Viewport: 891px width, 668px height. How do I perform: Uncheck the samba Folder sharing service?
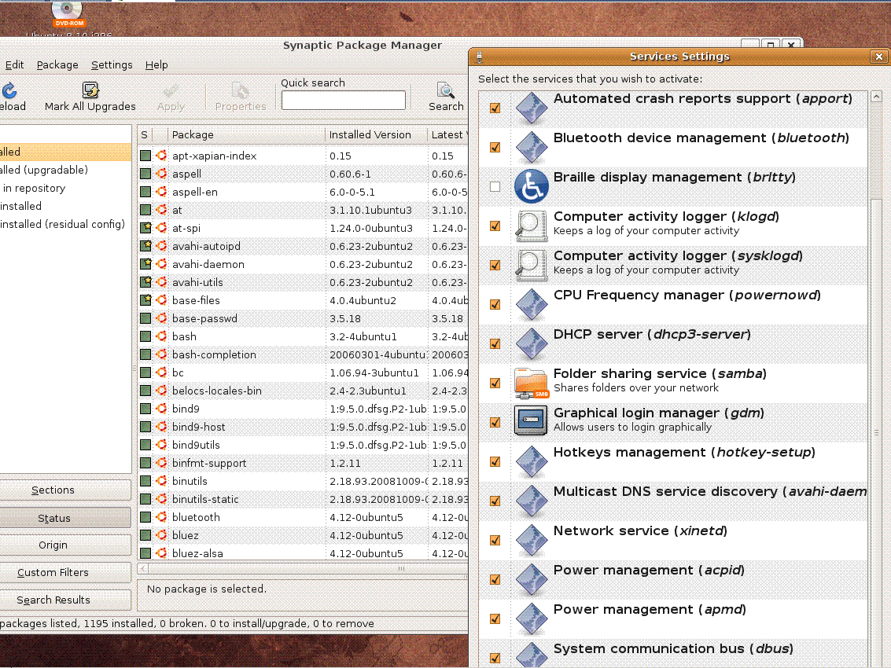coord(495,383)
